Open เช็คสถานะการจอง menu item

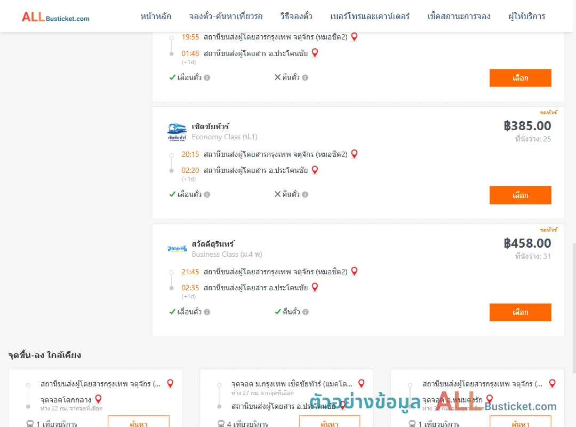(459, 17)
